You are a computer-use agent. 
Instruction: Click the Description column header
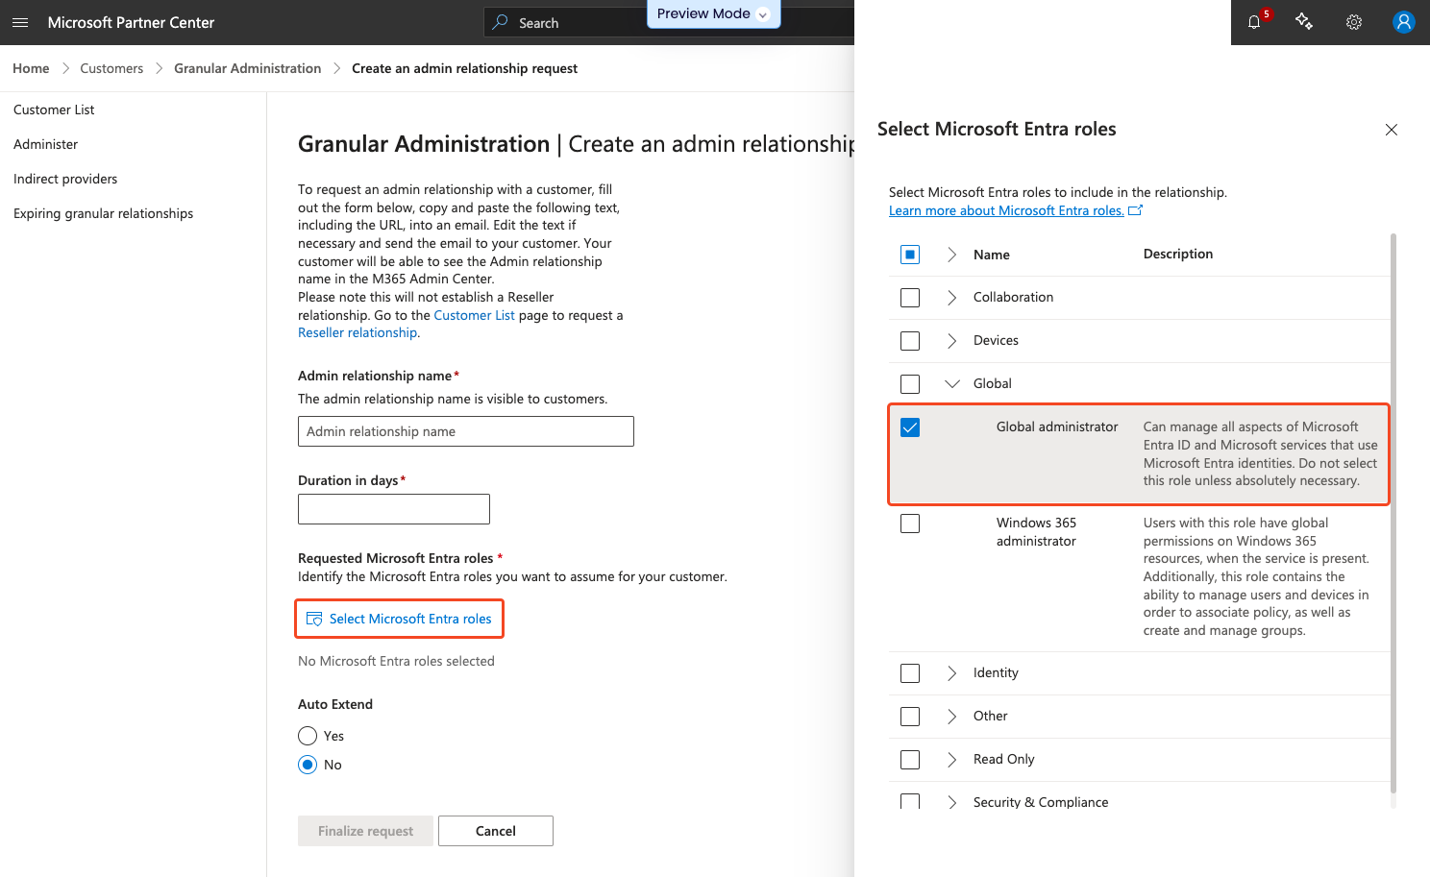coord(1178,254)
